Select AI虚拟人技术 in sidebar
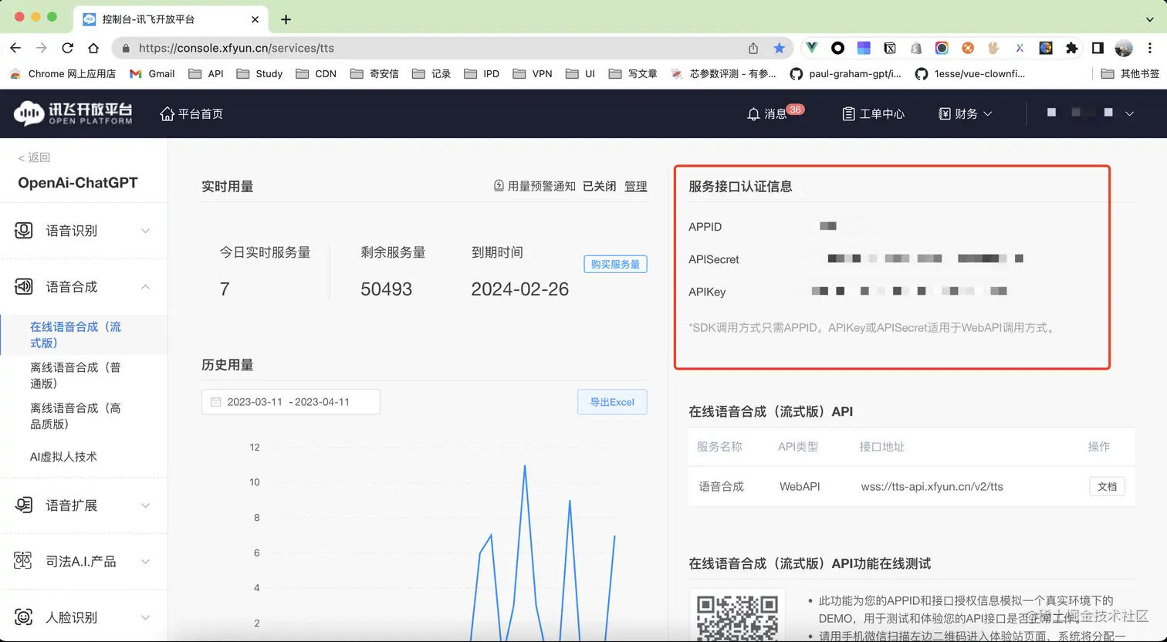This screenshot has height=642, width=1167. click(x=63, y=457)
